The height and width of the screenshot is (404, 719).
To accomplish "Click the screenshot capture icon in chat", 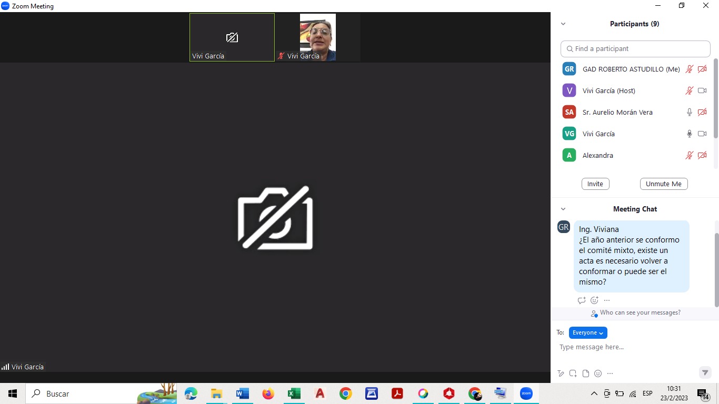I will (x=573, y=373).
